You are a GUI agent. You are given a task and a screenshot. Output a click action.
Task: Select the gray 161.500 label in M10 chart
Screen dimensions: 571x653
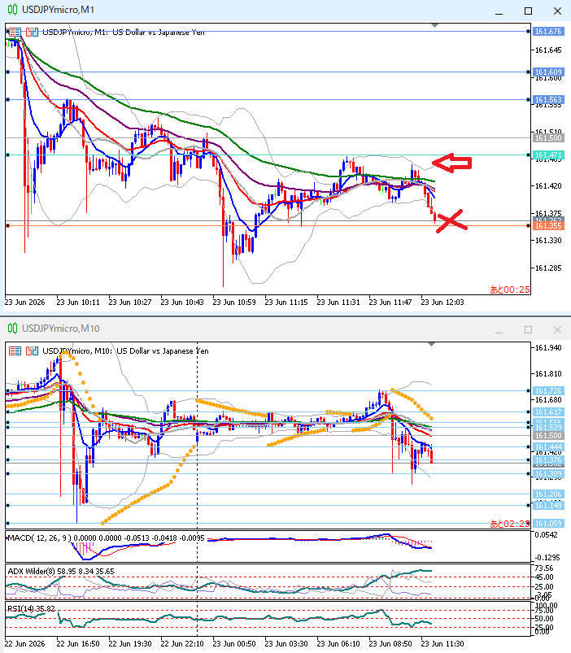tap(548, 436)
